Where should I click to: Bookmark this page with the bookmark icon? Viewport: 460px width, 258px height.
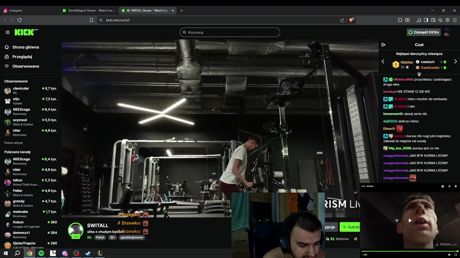[x=91, y=20]
